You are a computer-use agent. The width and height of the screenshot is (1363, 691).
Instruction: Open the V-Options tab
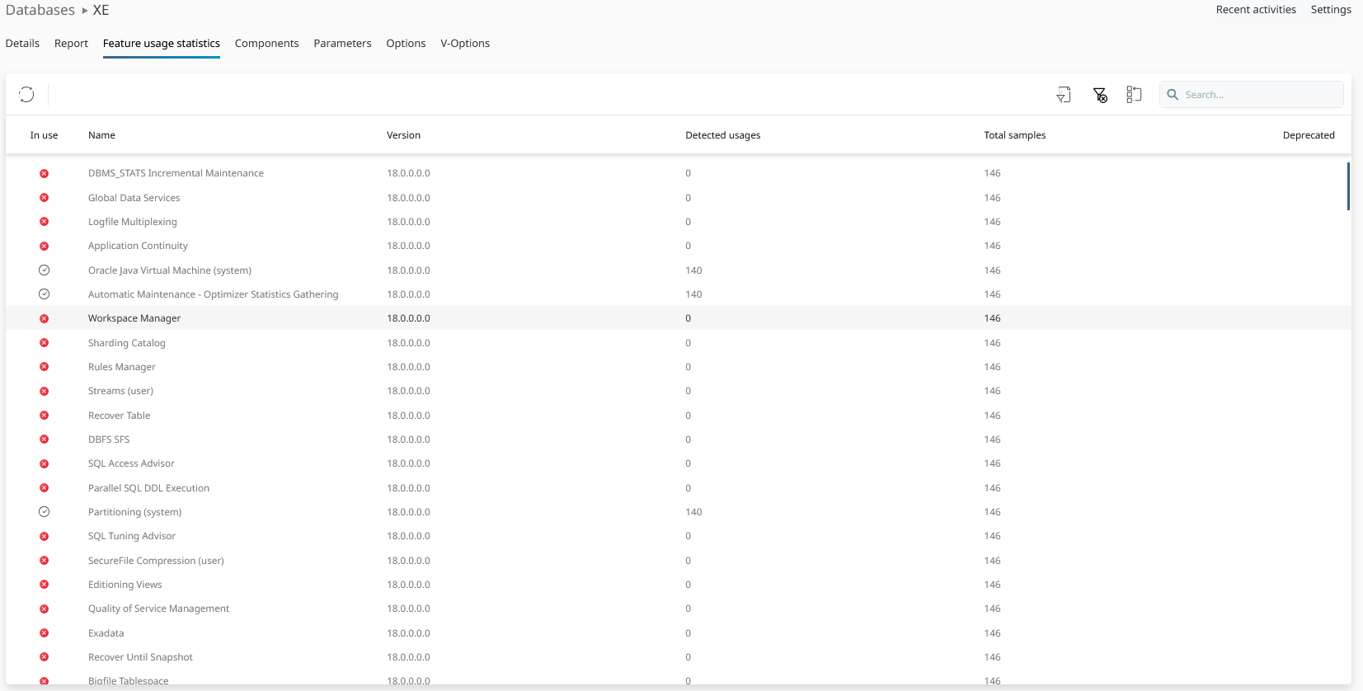[465, 44]
